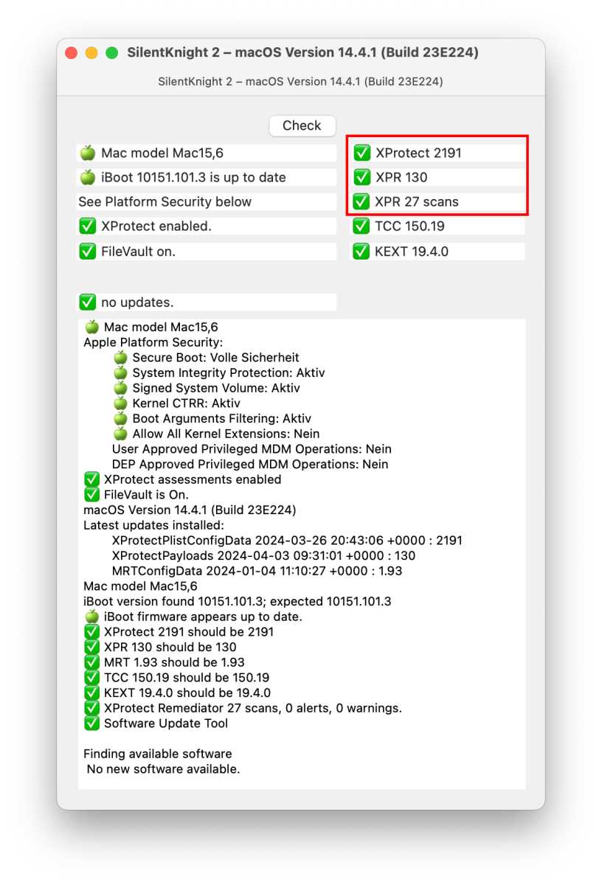Viewport: 602px width, 885px height.
Task: Click the KEXT 19.4.0 version field
Action: (x=437, y=251)
